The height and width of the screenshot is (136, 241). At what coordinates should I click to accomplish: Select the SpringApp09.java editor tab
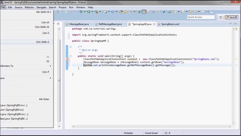pos(142,24)
